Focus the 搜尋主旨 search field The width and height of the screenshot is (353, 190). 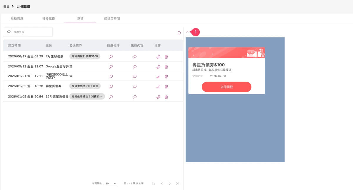pos(28,32)
